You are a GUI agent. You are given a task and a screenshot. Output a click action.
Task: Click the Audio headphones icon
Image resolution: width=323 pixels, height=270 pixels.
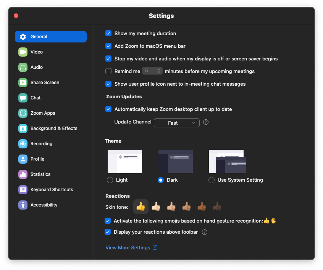click(23, 67)
